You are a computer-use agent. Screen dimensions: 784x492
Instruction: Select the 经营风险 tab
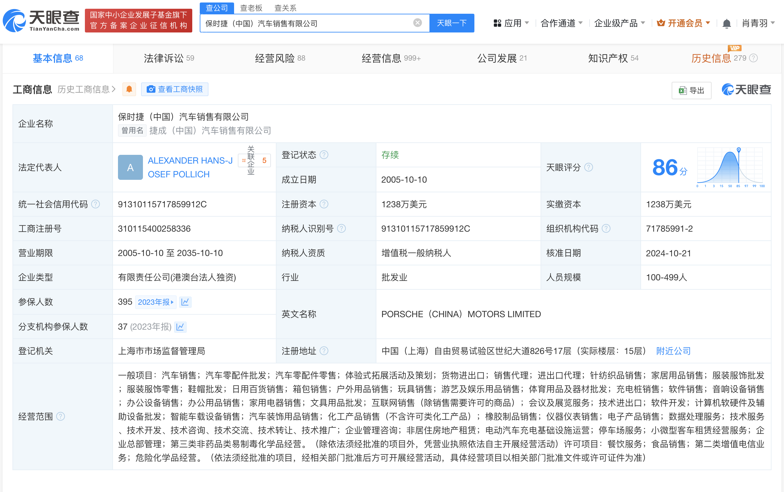[280, 58]
